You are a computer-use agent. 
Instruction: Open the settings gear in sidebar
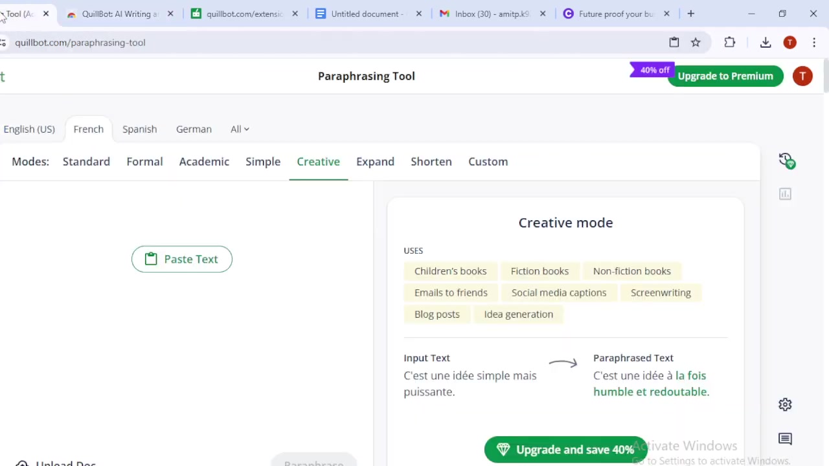point(785,405)
